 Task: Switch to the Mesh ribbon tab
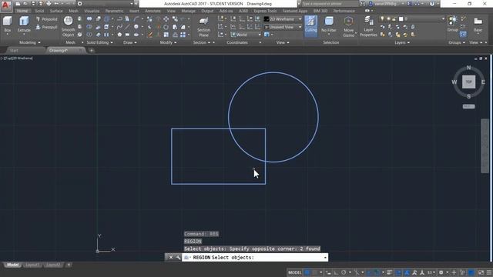(73, 11)
